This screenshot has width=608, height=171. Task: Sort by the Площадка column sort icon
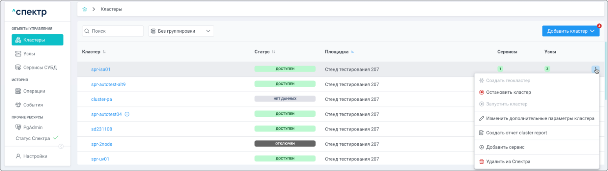pos(352,52)
